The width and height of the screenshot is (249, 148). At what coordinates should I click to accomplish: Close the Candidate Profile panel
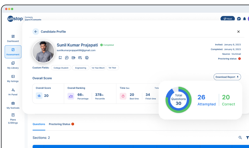pyautogui.click(x=238, y=32)
